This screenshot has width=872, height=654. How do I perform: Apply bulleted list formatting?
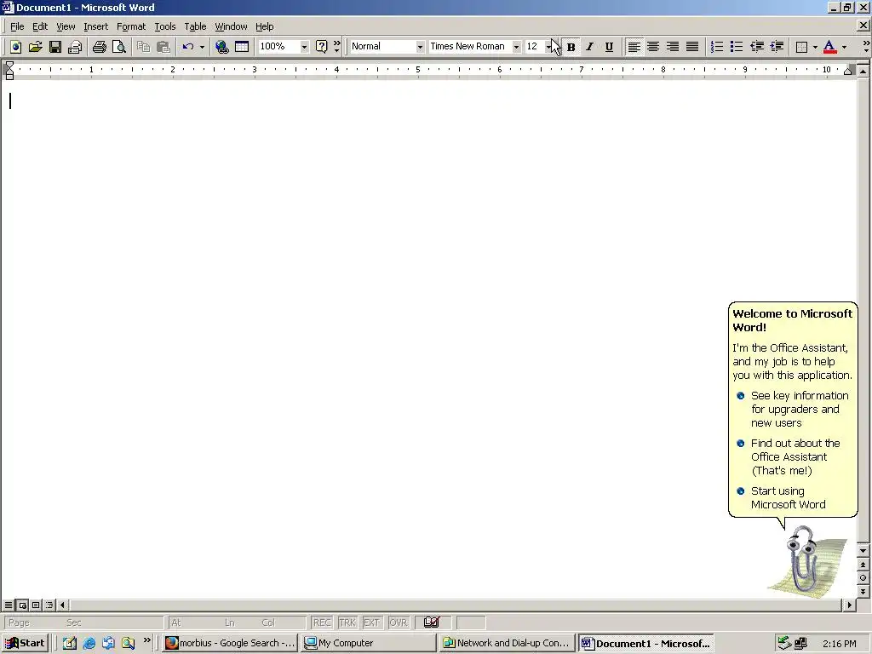coord(737,47)
